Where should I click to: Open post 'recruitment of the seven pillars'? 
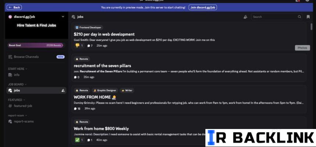[x=103, y=66]
